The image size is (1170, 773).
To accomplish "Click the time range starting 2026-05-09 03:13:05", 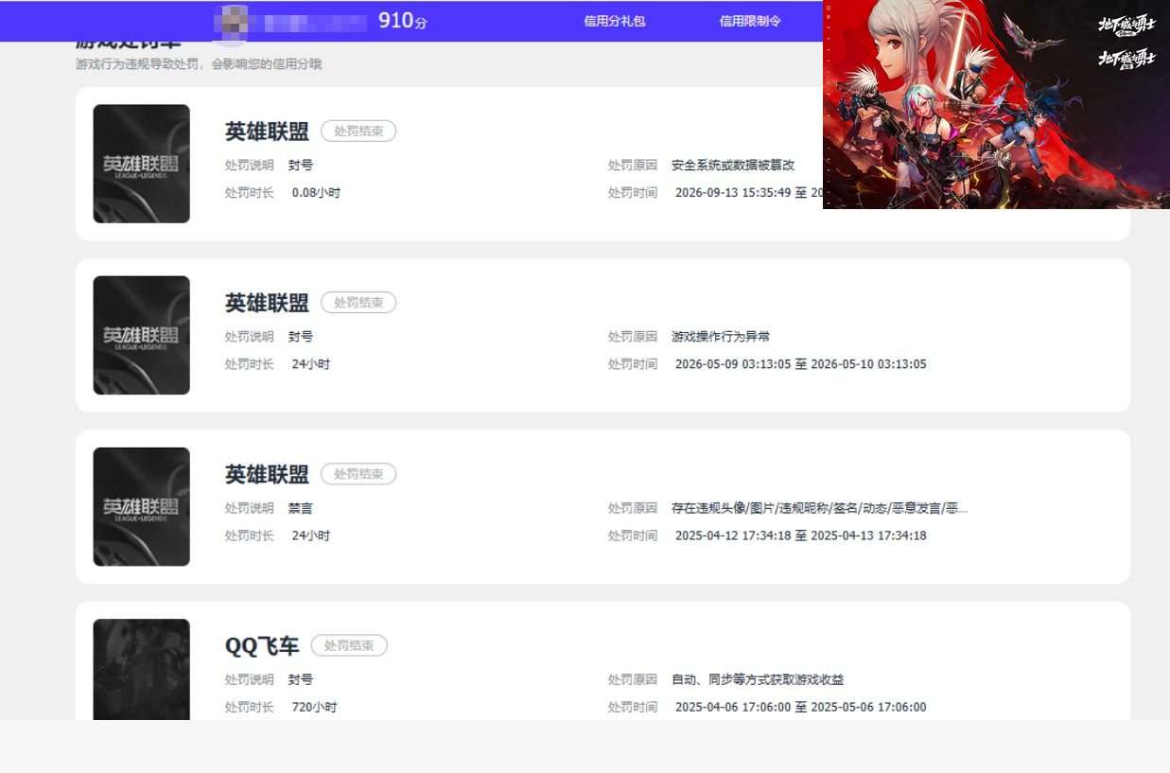I will (801, 364).
